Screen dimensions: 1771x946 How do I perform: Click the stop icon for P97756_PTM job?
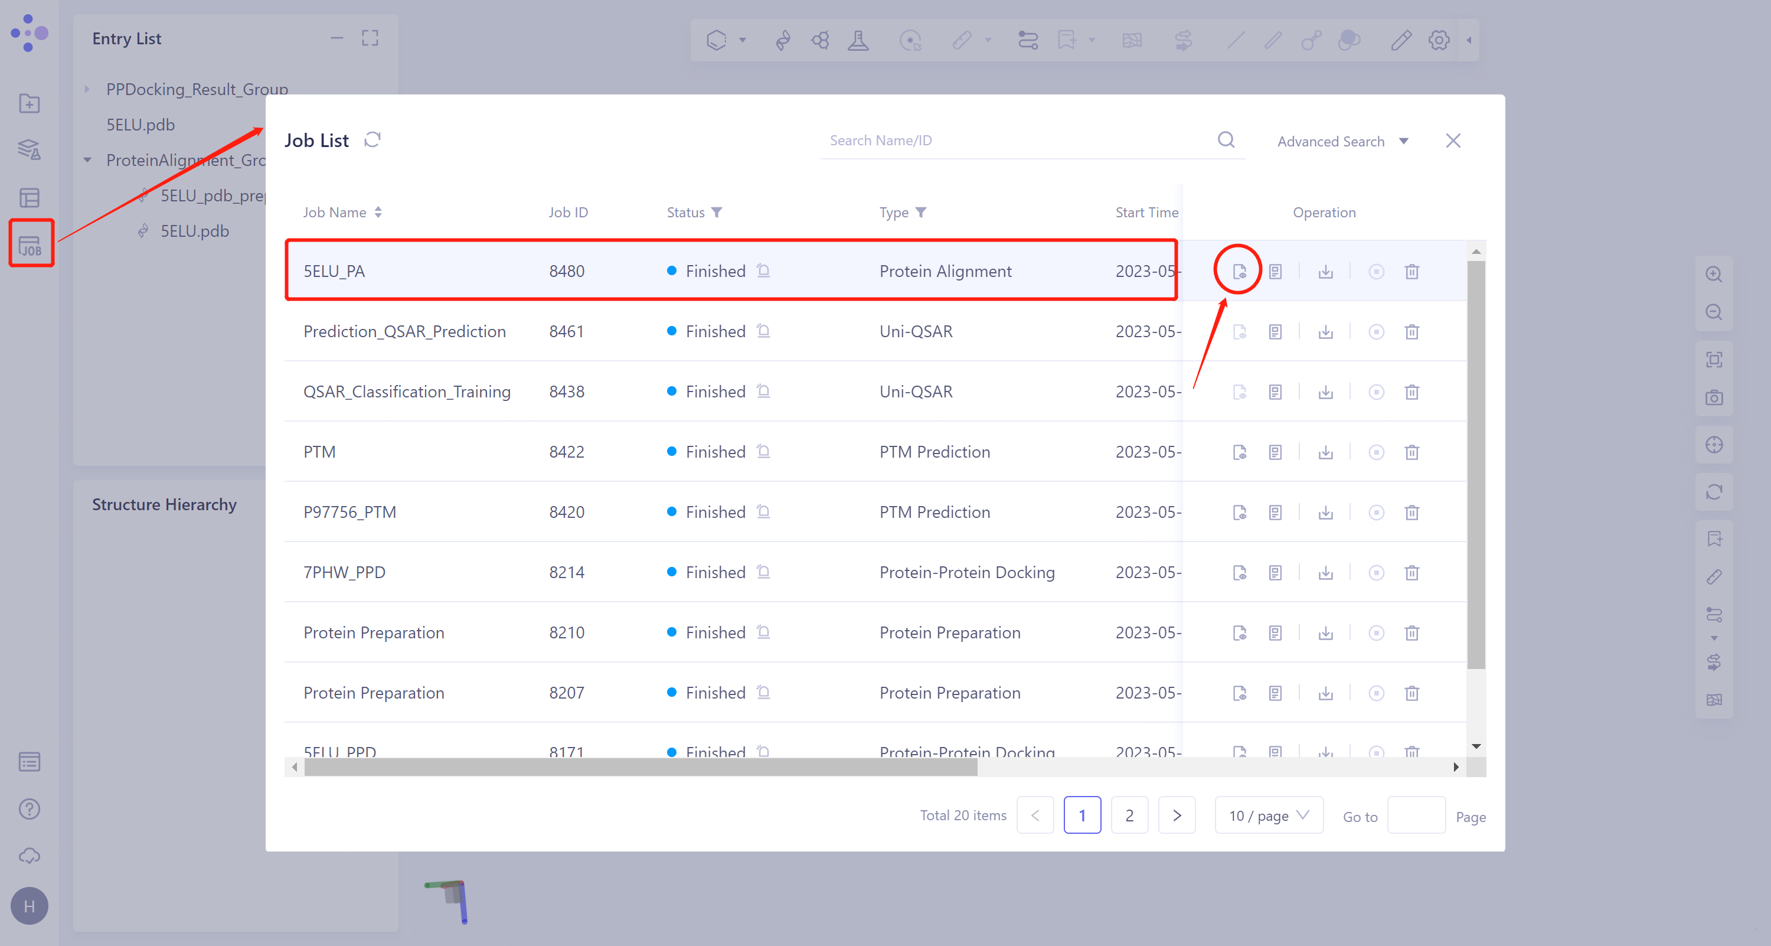pos(1375,513)
